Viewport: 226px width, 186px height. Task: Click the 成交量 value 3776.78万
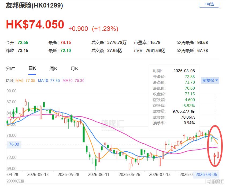pyautogui.click(x=117, y=43)
